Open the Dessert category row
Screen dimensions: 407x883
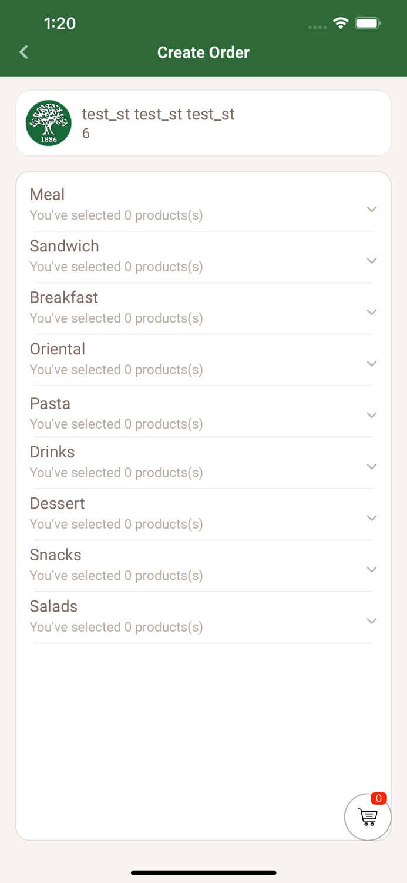pos(176,513)
